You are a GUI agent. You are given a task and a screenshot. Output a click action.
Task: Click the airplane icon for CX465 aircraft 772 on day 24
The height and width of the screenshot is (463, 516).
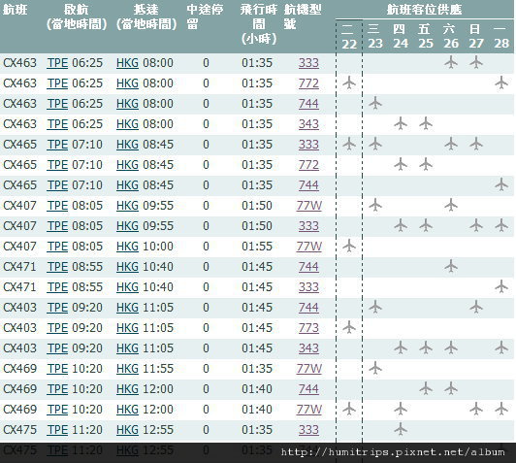[x=401, y=164]
